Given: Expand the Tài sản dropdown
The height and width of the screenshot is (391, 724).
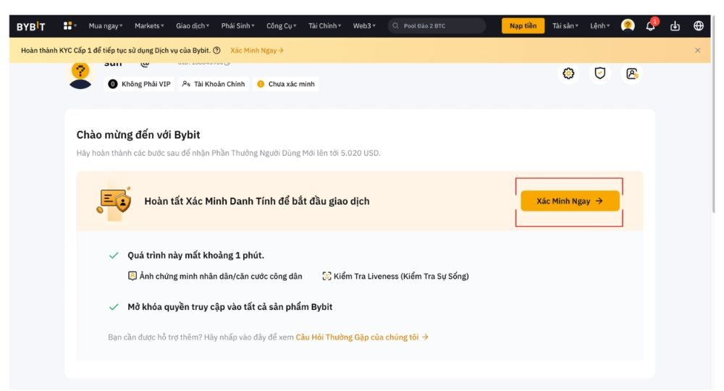Looking at the screenshot, I should click(565, 26).
